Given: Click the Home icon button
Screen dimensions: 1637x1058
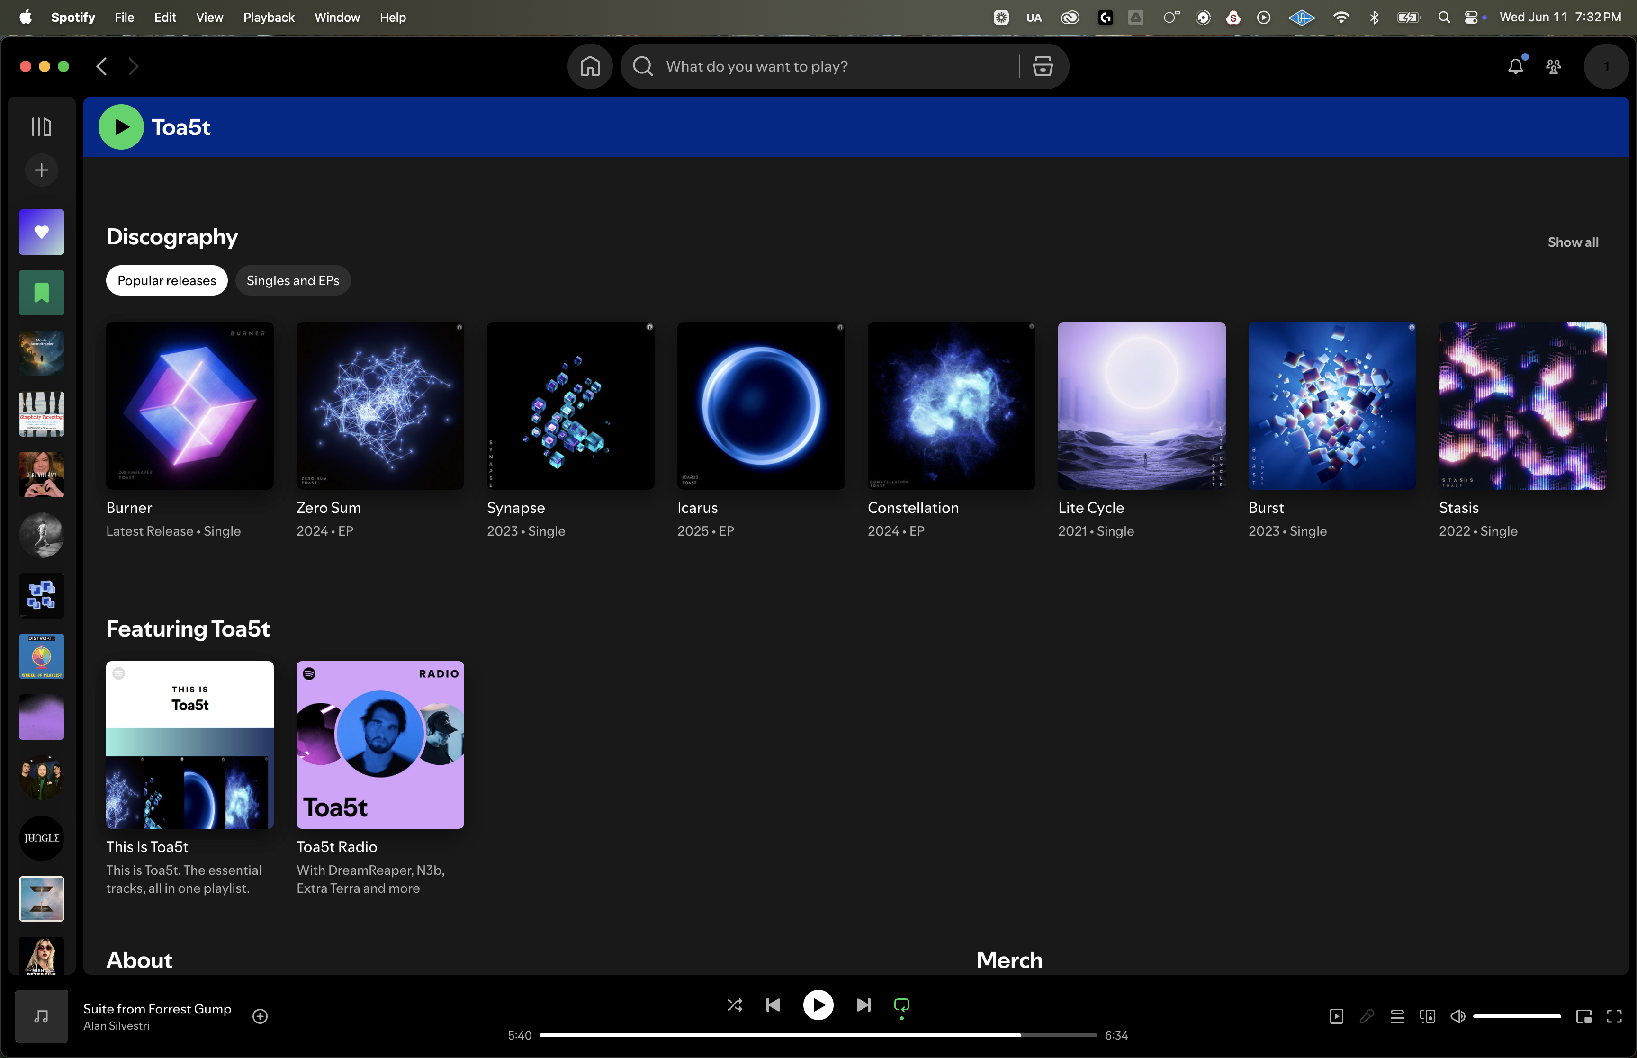Looking at the screenshot, I should tap(589, 67).
